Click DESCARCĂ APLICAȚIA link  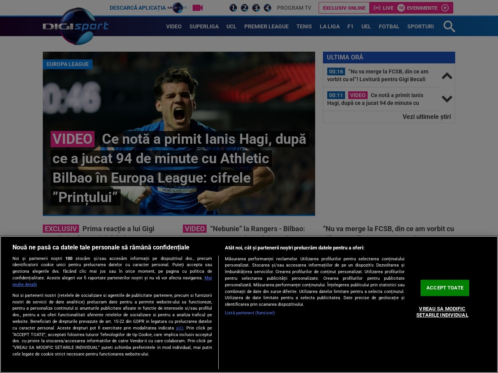[x=138, y=8]
